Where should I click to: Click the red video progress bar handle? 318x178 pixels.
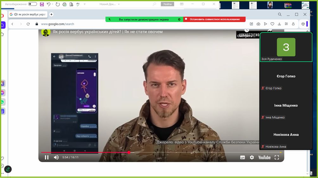129,152
